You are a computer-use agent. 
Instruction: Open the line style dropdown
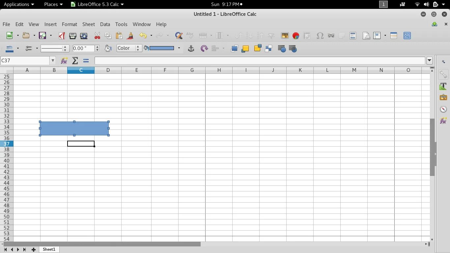[x=55, y=48]
